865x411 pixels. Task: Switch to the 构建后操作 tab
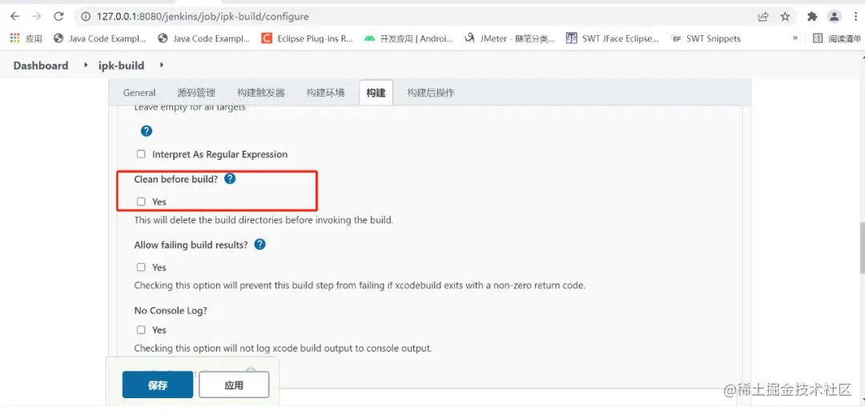pos(431,93)
